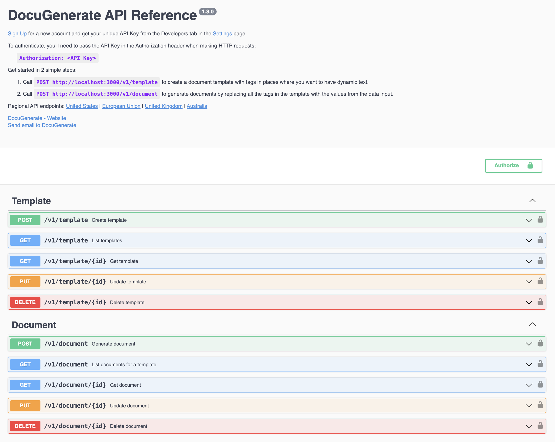Click lock icon on Generate document row
The height and width of the screenshot is (442, 555).
[x=540, y=343]
